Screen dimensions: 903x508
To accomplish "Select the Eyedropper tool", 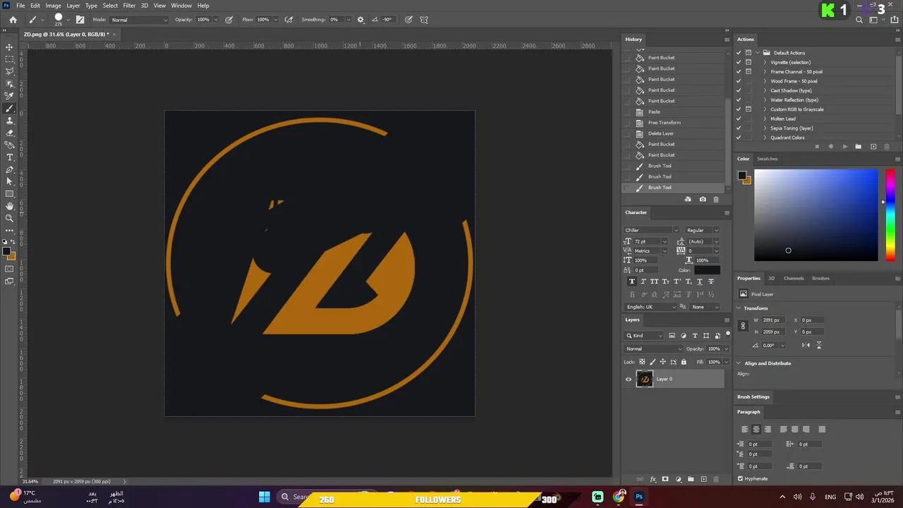I will tap(9, 96).
